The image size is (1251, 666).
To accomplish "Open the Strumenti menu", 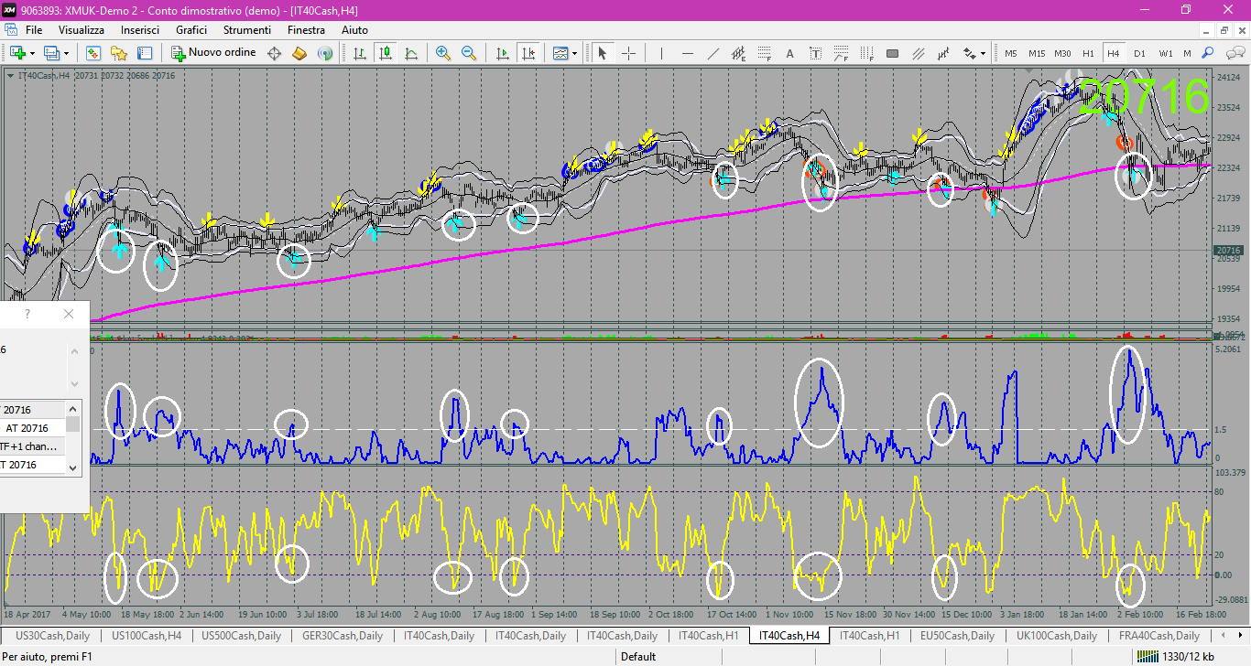I will pyautogui.click(x=248, y=30).
